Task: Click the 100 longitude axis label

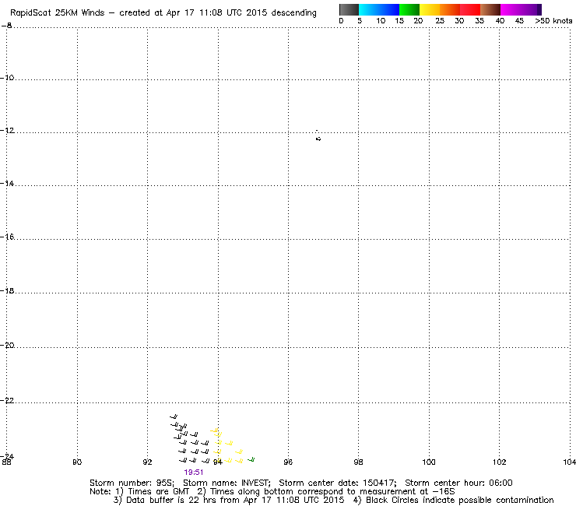Action: tap(429, 462)
